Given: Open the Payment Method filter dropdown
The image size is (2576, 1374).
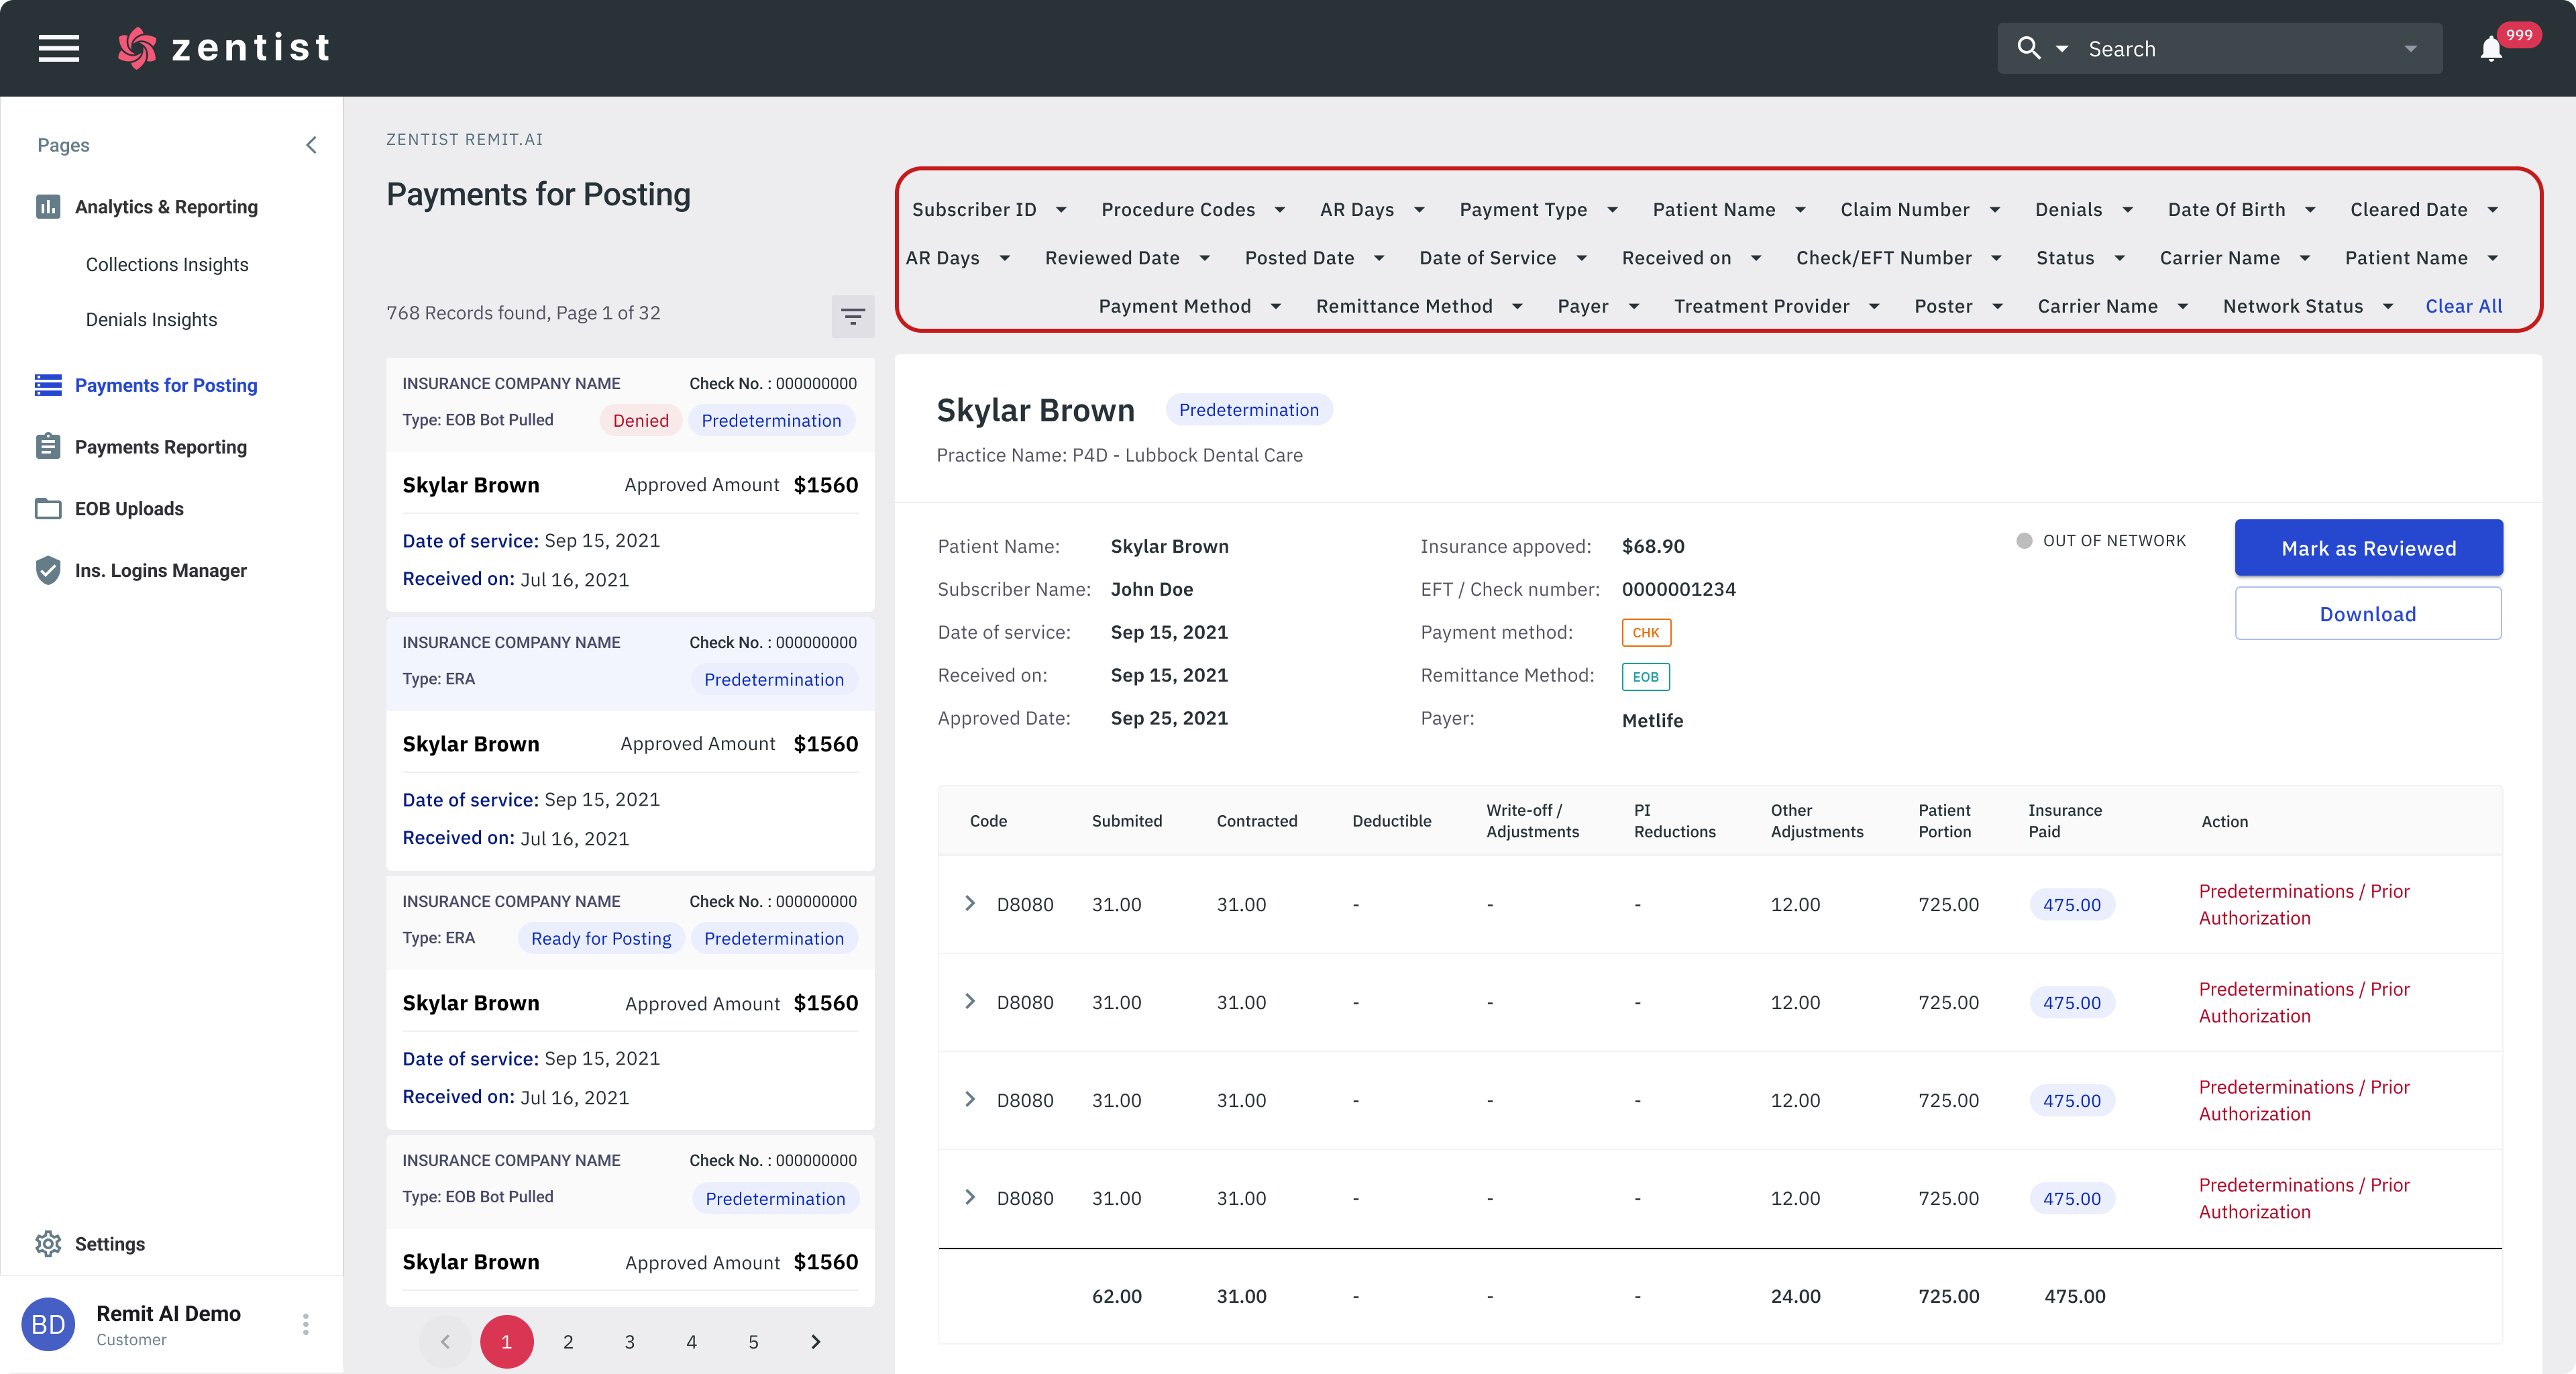Looking at the screenshot, I should point(1189,306).
